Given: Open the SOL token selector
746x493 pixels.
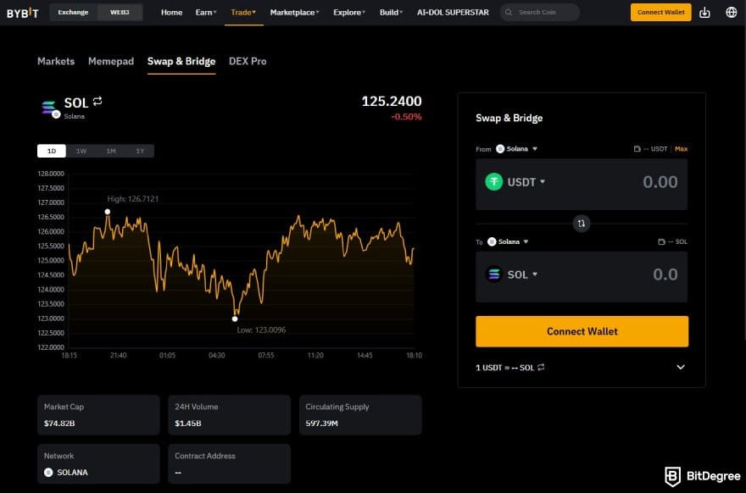Looking at the screenshot, I should click(x=511, y=274).
